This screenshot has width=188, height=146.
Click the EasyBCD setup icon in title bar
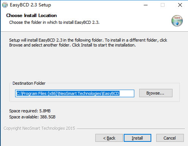click(5, 5)
